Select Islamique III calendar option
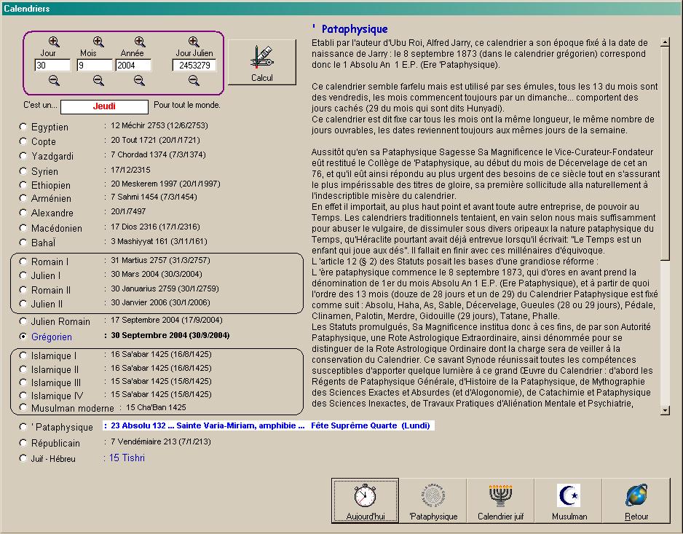 click(x=23, y=382)
